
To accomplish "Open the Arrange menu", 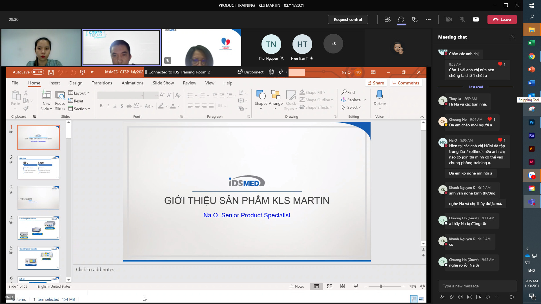I will point(276,100).
